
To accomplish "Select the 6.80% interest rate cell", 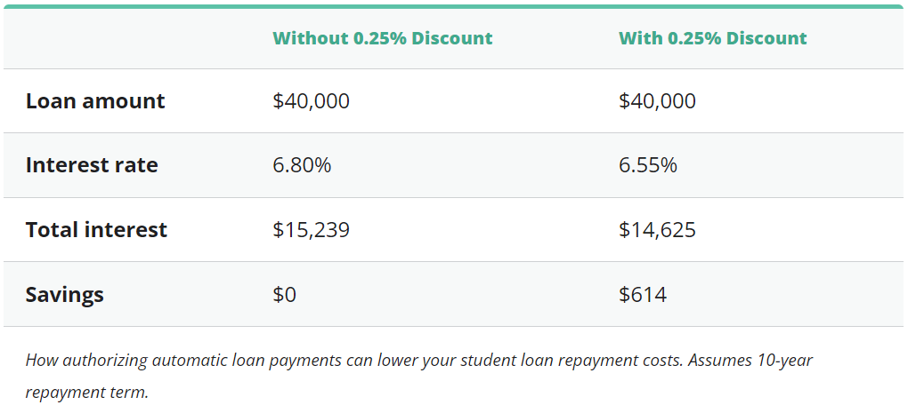I will coord(302,165).
